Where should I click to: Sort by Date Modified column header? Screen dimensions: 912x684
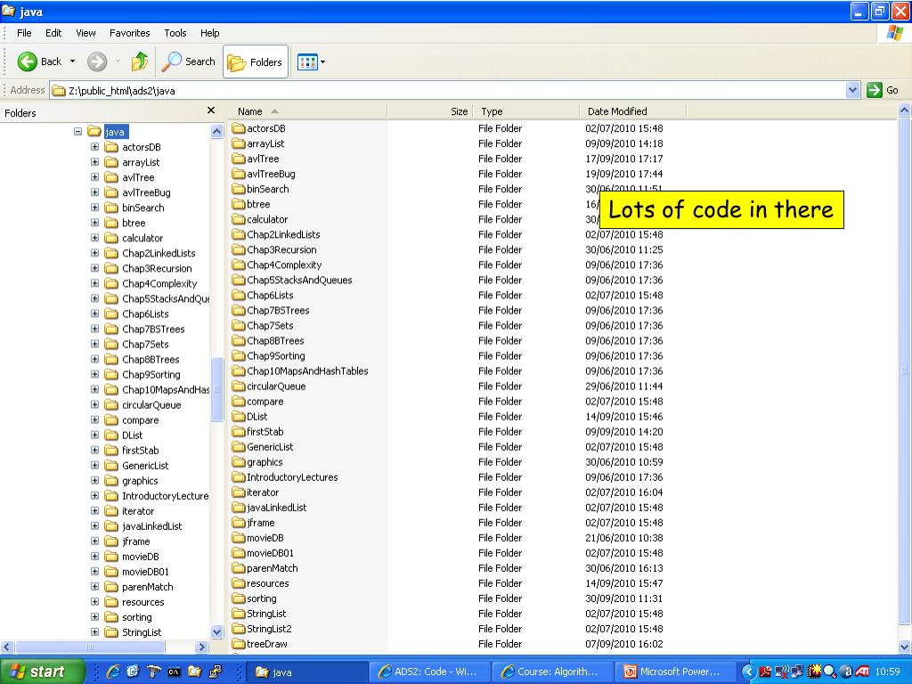[x=632, y=111]
